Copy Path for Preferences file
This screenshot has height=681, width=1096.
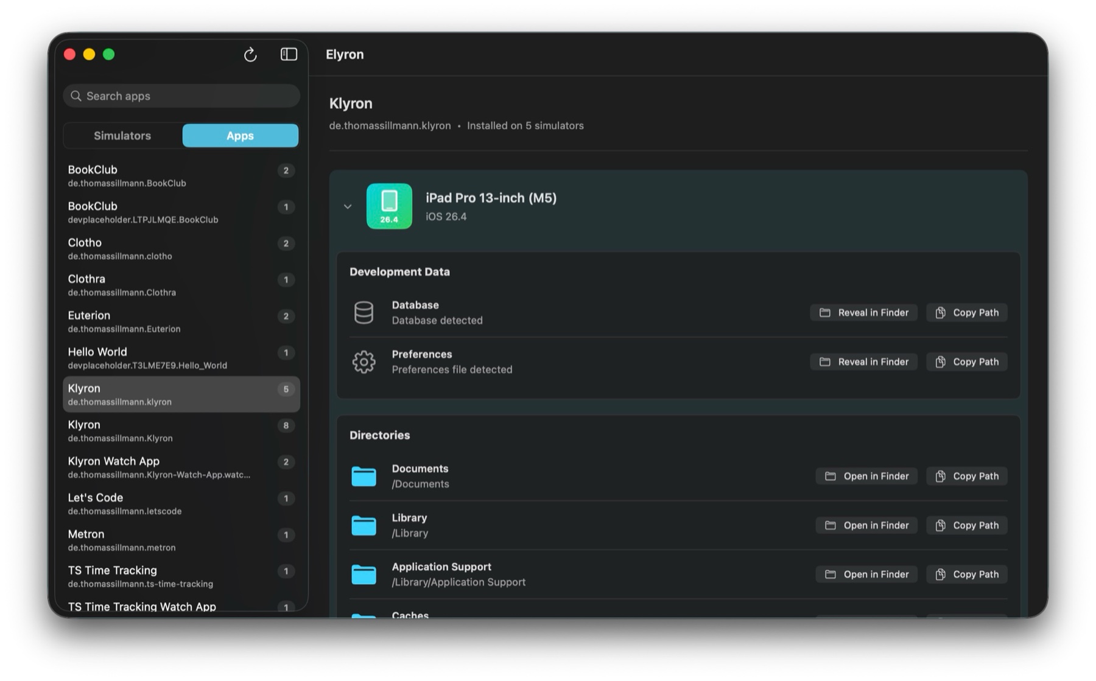click(x=967, y=362)
